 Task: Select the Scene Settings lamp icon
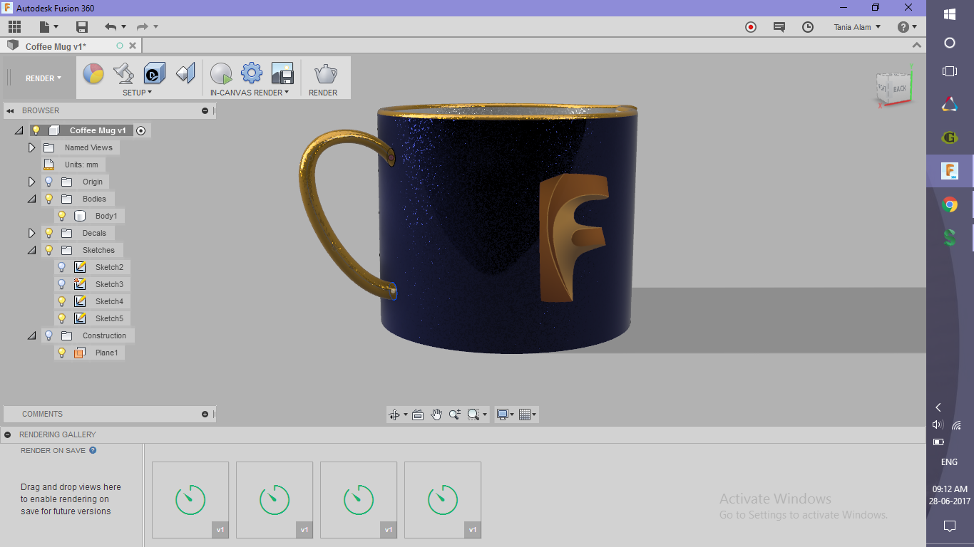tap(123, 73)
